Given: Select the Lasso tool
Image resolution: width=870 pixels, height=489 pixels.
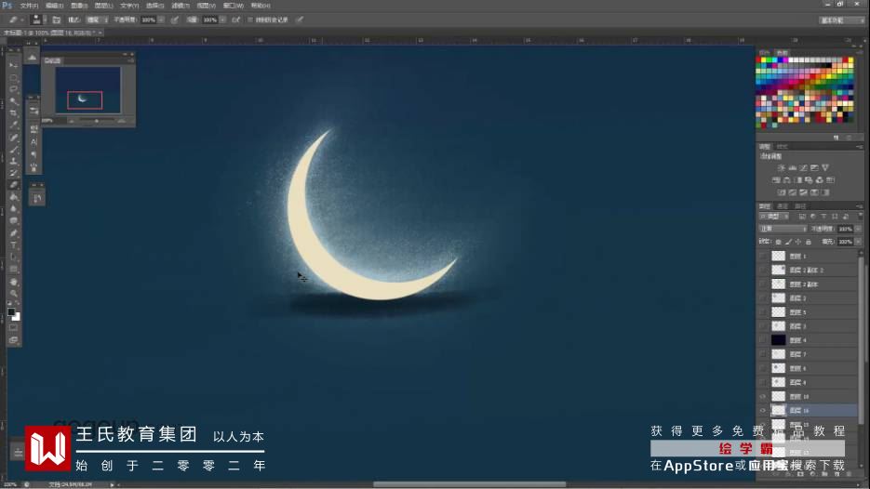Looking at the screenshot, I should [x=13, y=88].
